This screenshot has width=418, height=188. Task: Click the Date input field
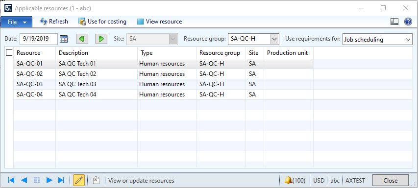coord(38,39)
